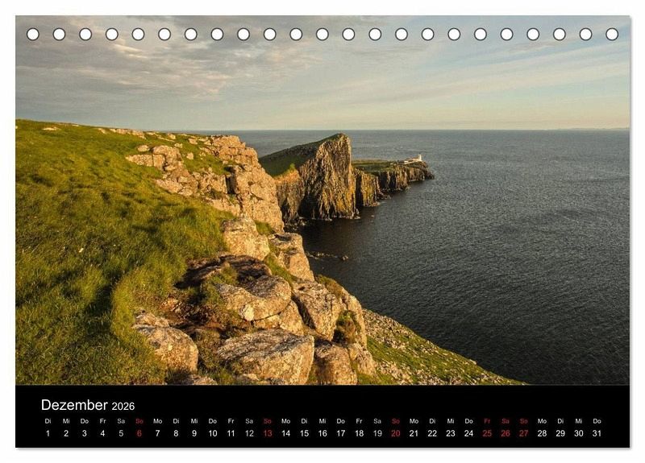645x463 pixels.
Task: Select holiday date 25 under Fr
Action: coord(487,433)
